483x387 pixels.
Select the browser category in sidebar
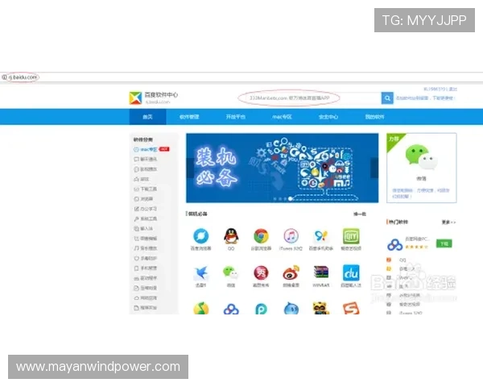[x=143, y=199]
